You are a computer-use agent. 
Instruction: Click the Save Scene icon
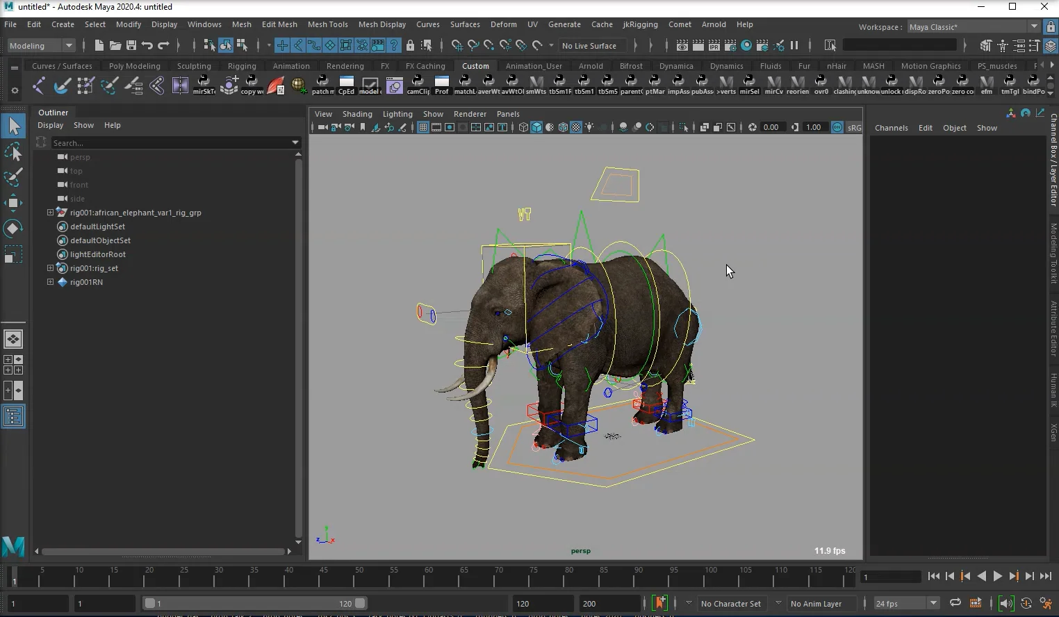click(131, 45)
